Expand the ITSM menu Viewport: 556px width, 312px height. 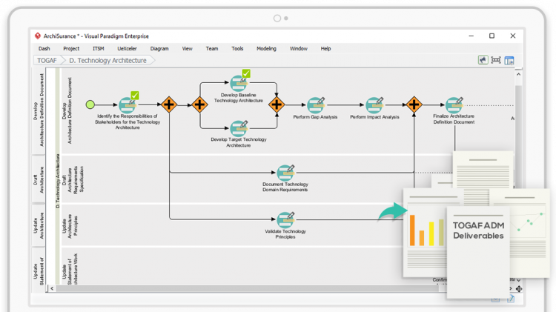pyautogui.click(x=99, y=48)
